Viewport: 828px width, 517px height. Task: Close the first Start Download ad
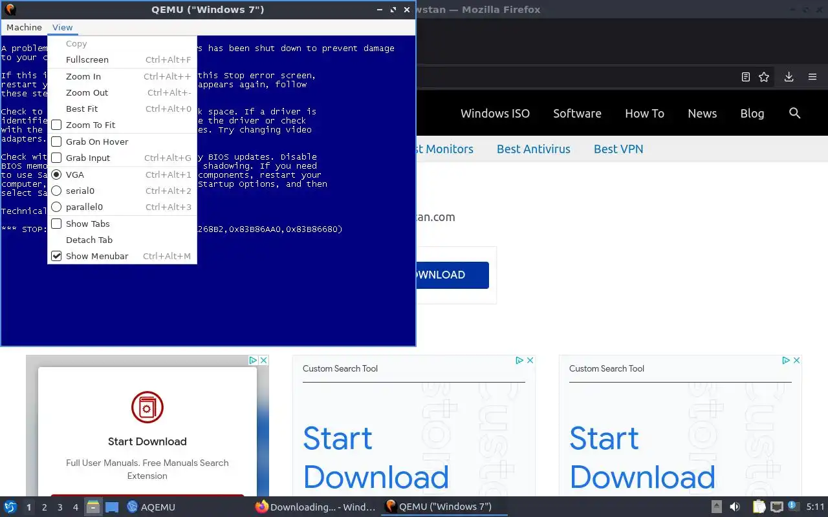click(263, 361)
